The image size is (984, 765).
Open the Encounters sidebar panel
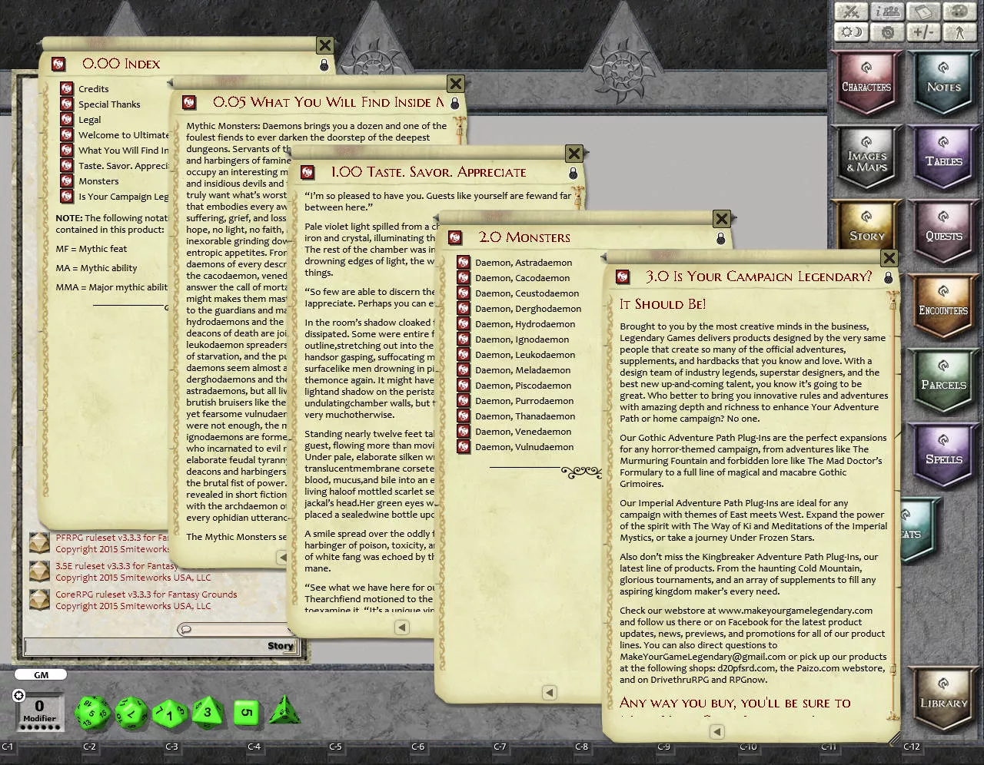click(943, 306)
